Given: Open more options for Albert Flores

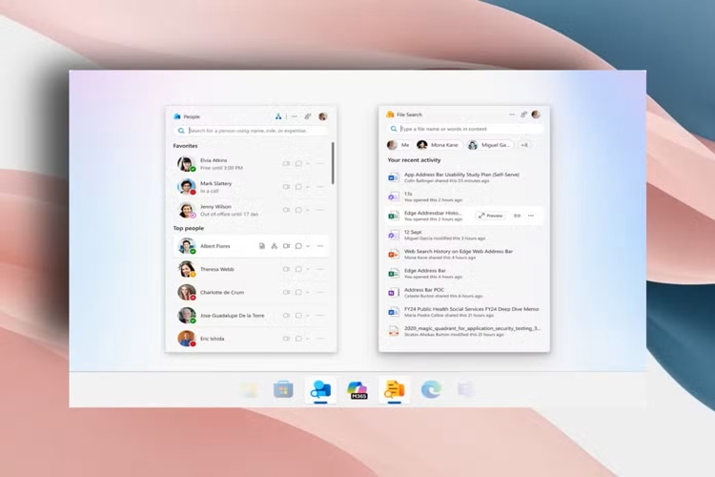Looking at the screenshot, I should pos(320,246).
